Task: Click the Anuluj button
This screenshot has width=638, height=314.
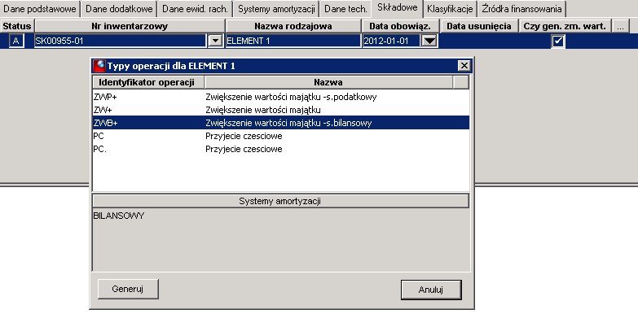Action: [x=431, y=290]
